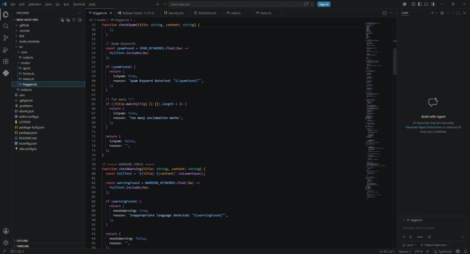The height and width of the screenshot is (254, 470).
Task: Go back using the title bar arrow
Action: (157, 4)
